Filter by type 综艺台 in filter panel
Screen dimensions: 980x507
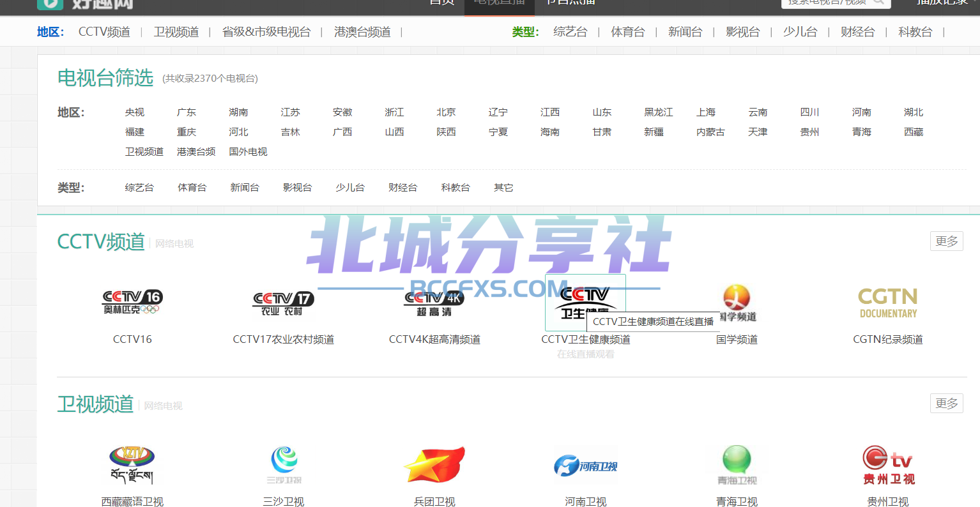pos(139,188)
